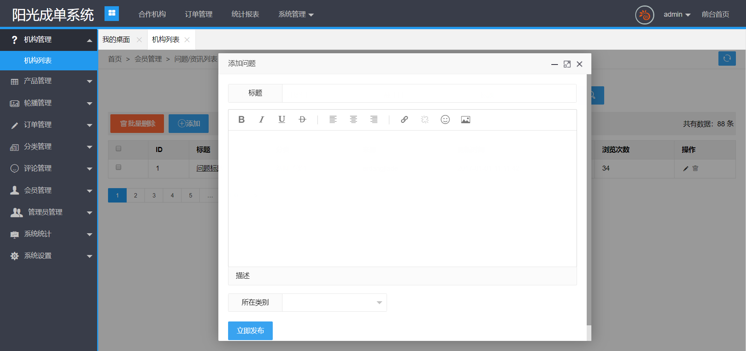
Task: Switch to the 我的桌面 tab
Action: 116,40
